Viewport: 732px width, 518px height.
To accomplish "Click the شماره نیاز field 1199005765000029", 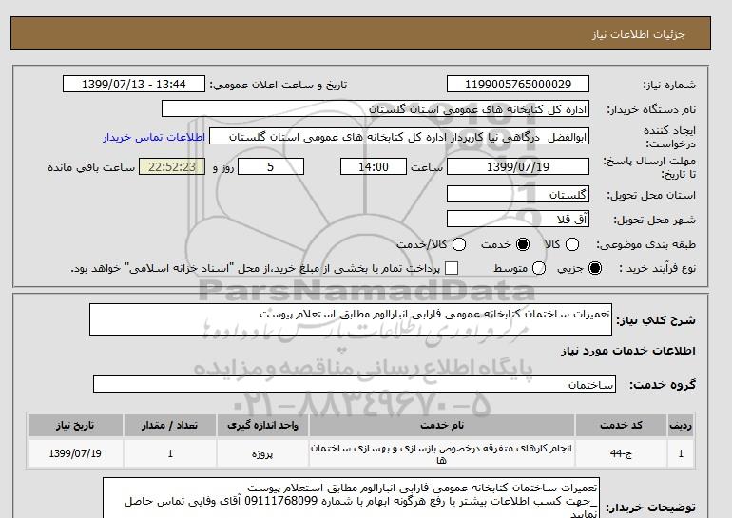I will 518,84.
